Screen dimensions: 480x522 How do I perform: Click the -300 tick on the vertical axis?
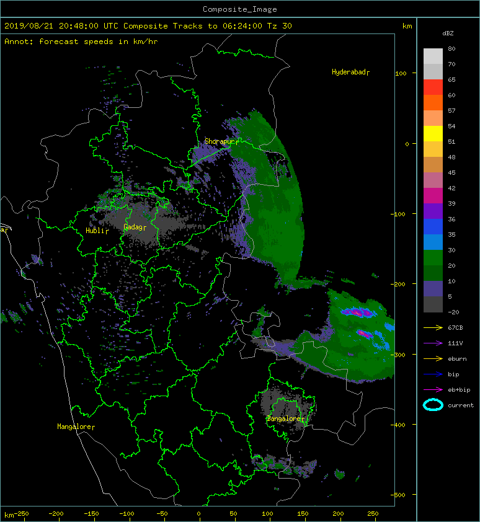(398, 355)
